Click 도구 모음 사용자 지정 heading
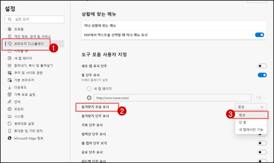The width and height of the screenshot is (274, 163). click(104, 55)
